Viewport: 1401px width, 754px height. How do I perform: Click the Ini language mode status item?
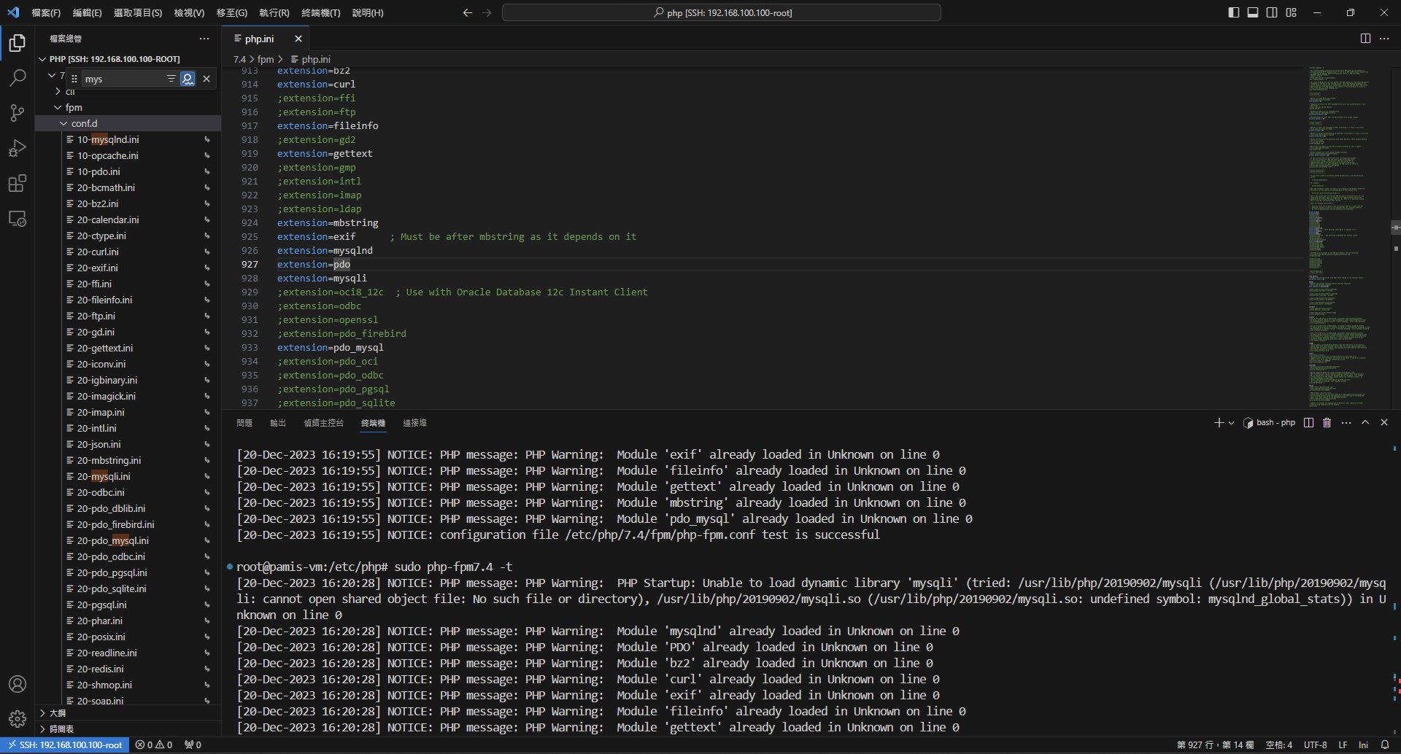click(1363, 745)
